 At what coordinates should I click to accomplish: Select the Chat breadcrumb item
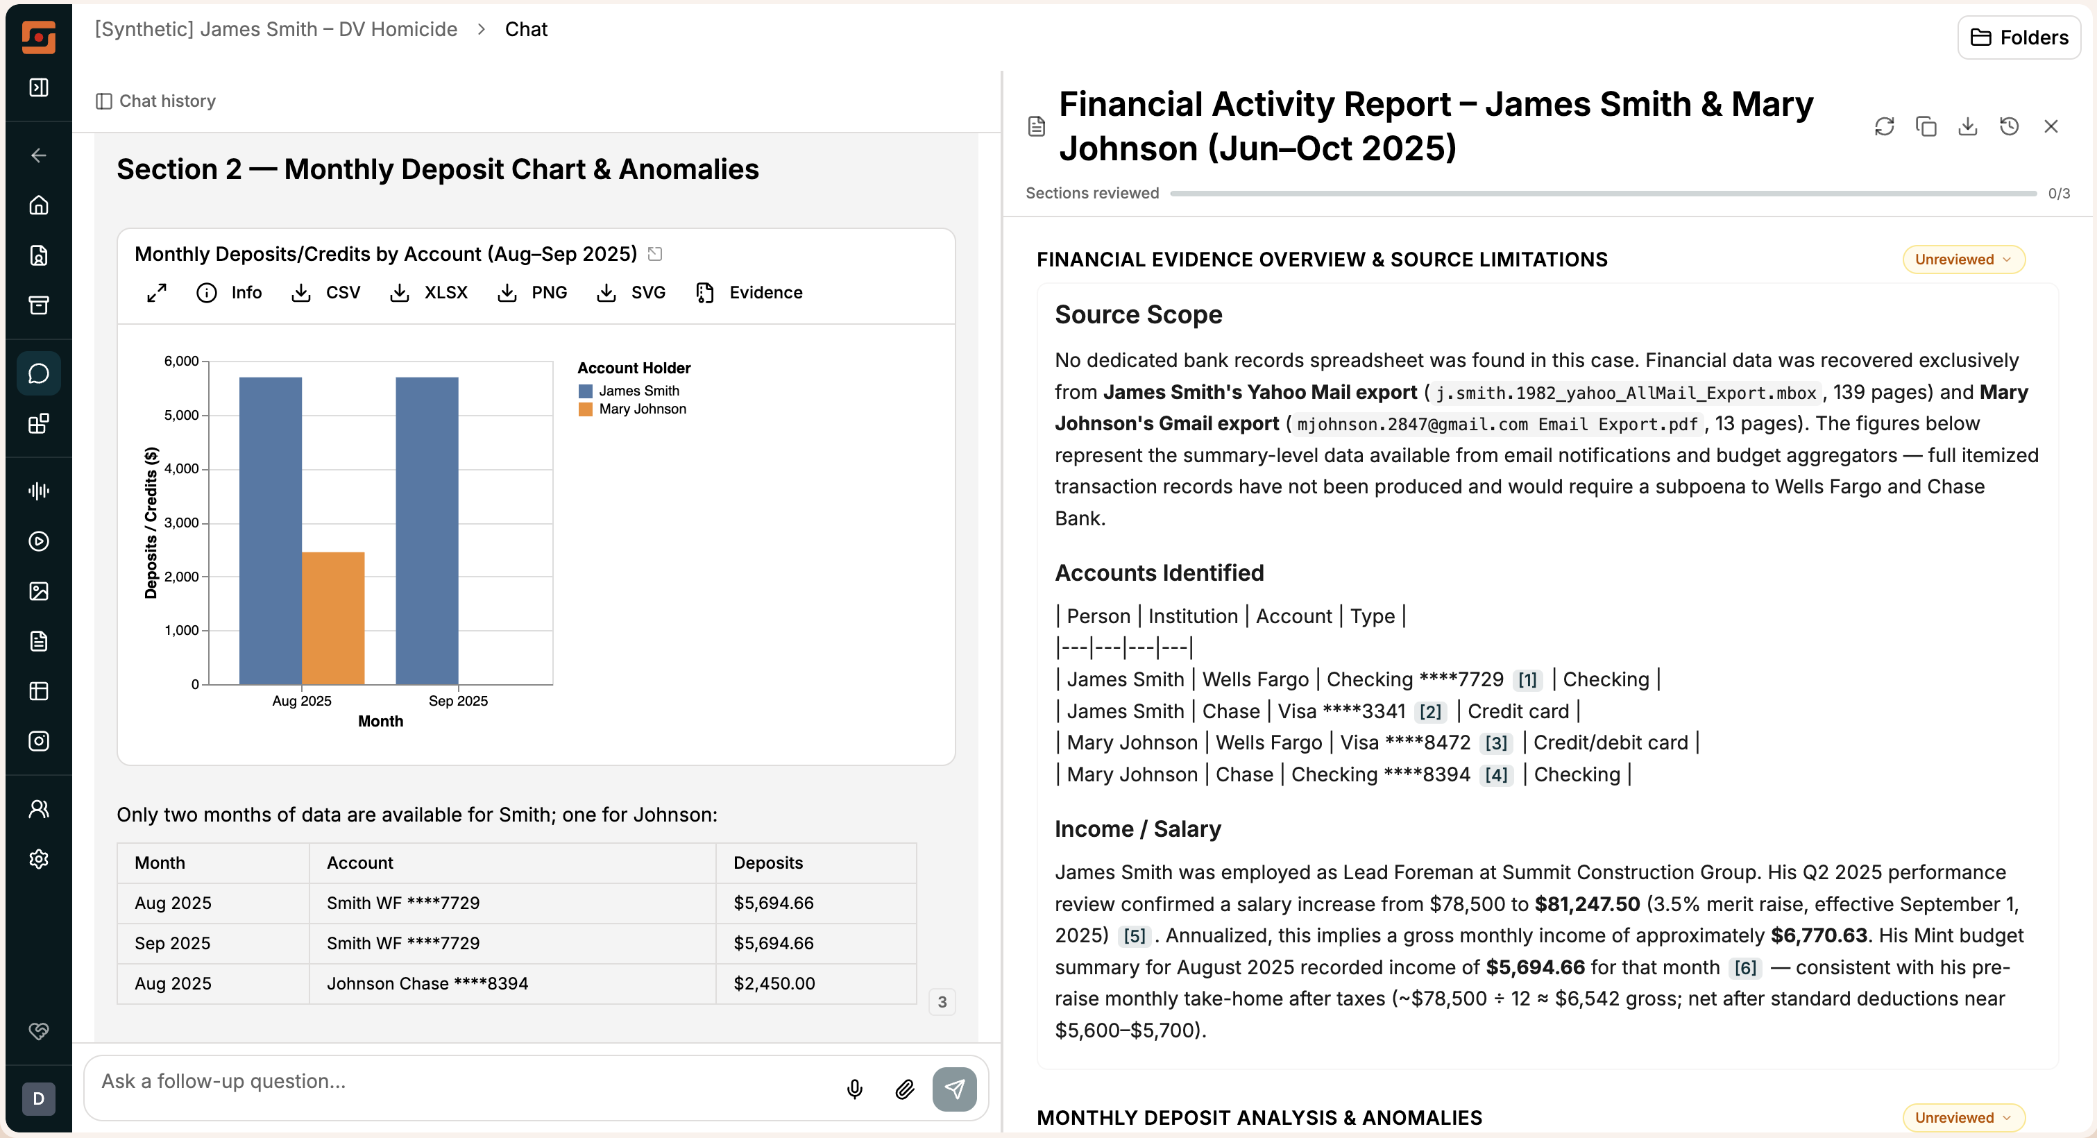[526, 29]
